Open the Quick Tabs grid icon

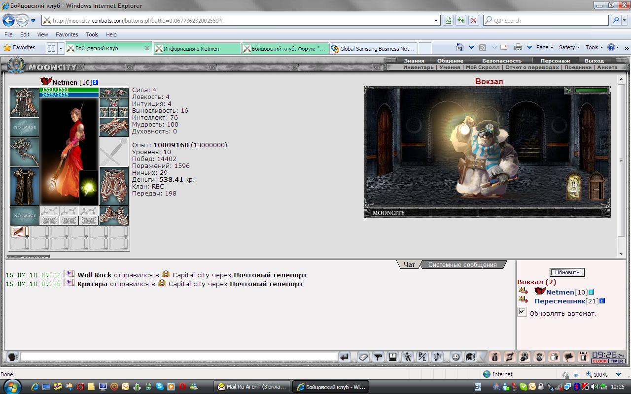coord(51,48)
